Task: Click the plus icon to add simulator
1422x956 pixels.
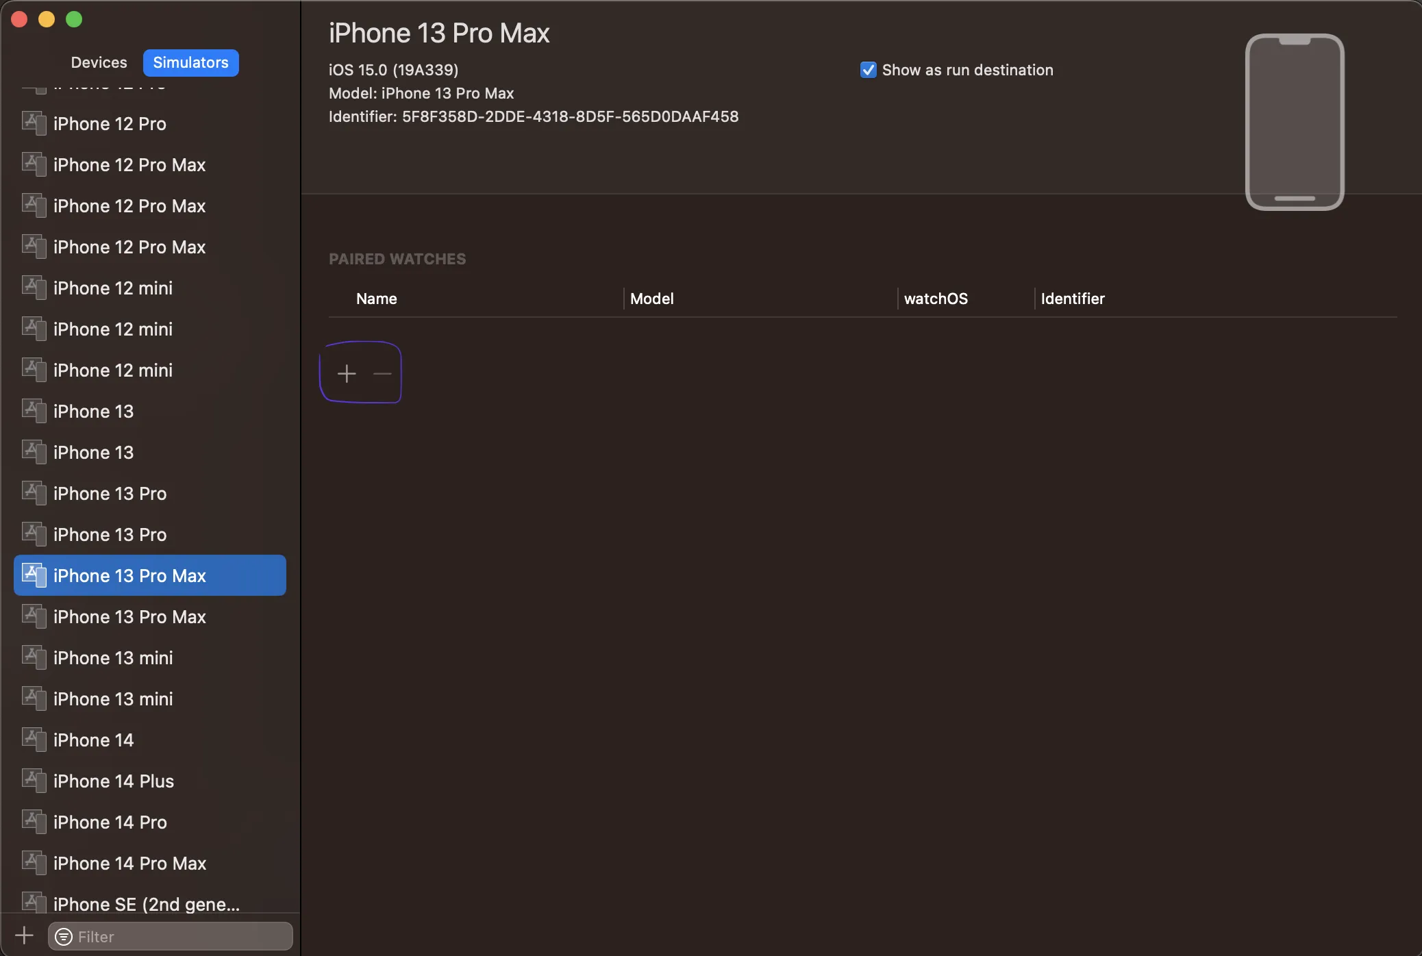Action: [x=24, y=935]
